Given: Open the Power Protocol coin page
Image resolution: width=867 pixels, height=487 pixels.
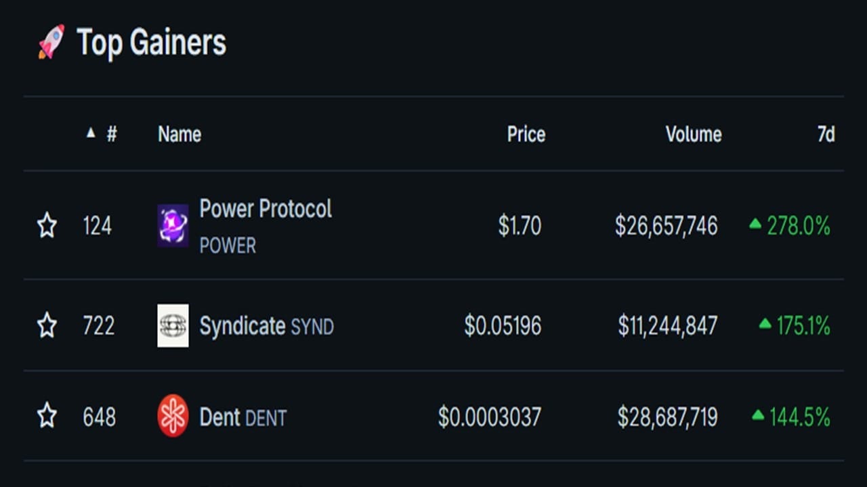Looking at the screenshot, I should point(266,209).
